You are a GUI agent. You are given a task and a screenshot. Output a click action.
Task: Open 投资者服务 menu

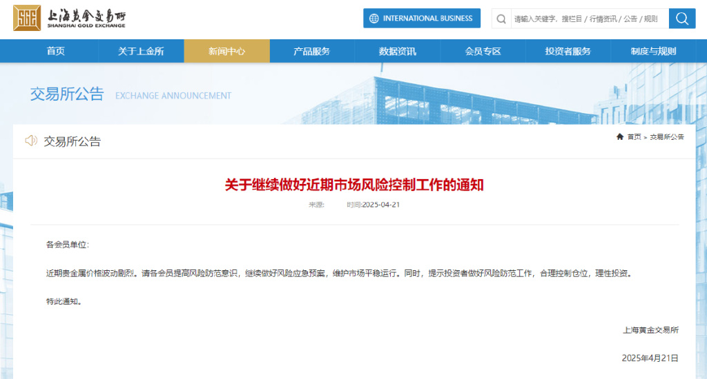[x=568, y=51]
